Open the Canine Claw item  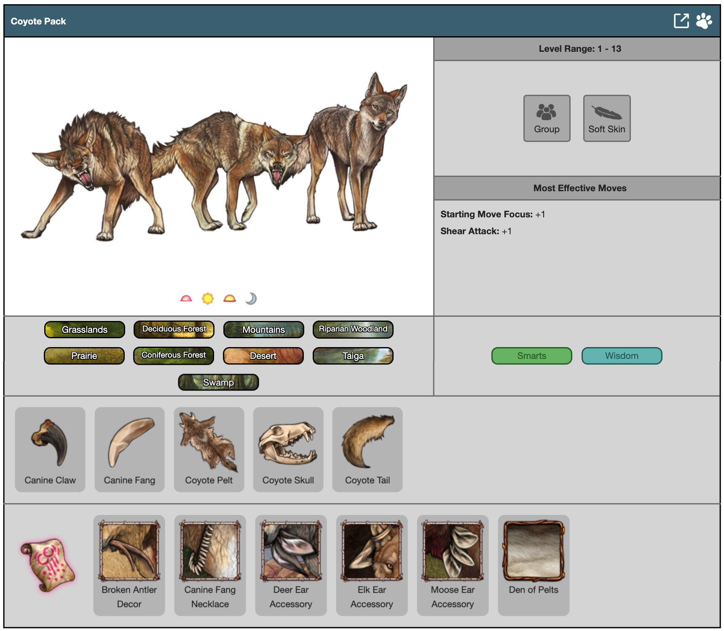pyautogui.click(x=50, y=449)
